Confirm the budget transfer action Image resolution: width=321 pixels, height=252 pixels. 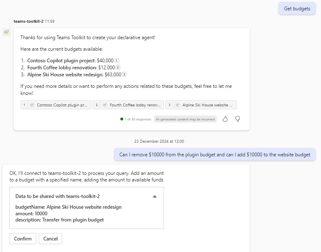click(23, 239)
